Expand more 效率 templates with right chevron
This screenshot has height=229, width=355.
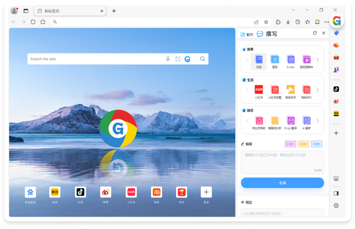tap(318, 60)
